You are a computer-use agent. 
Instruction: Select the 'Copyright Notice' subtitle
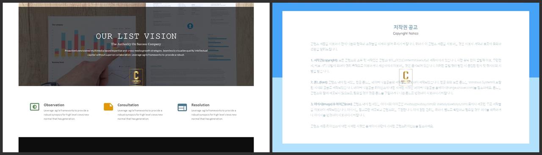[x=406, y=33]
